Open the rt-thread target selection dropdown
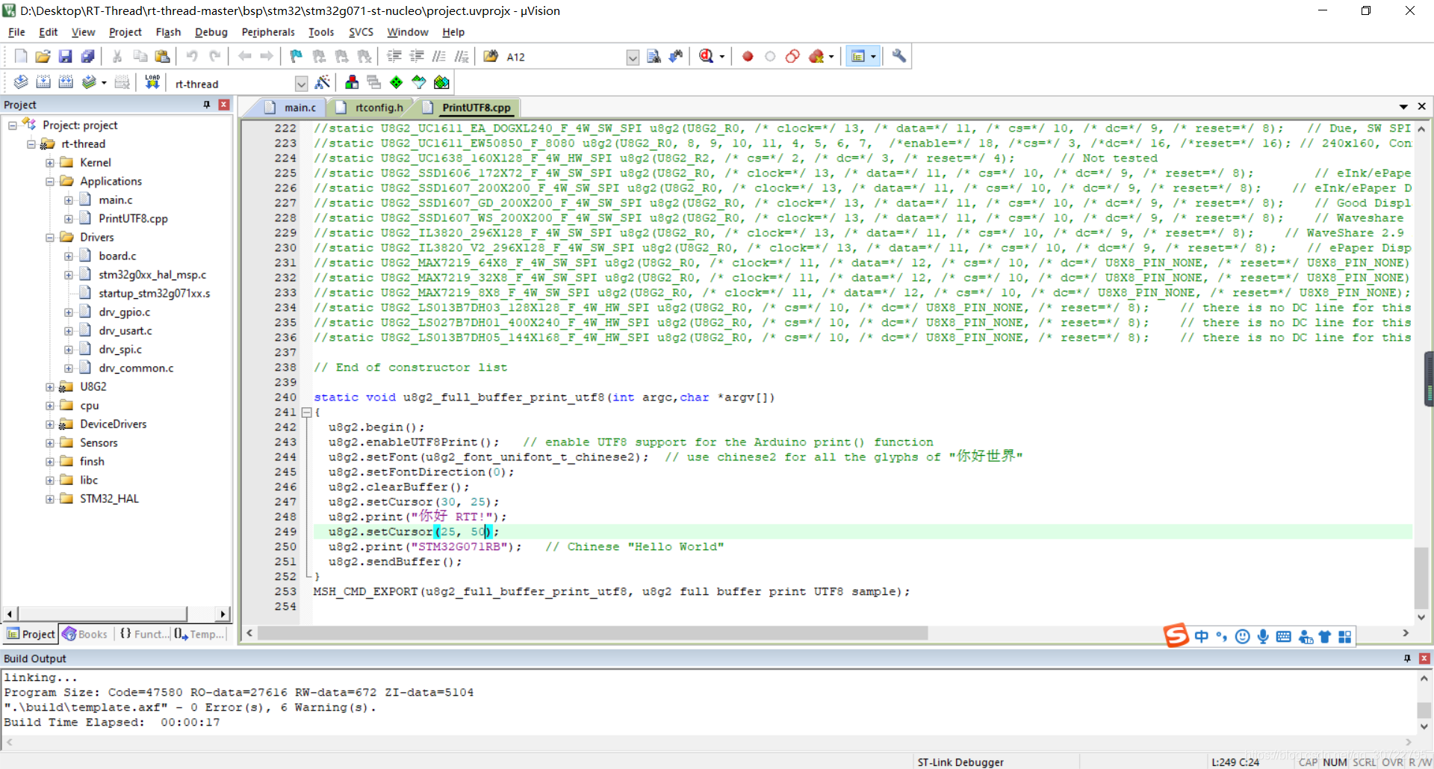This screenshot has width=1434, height=769. coord(301,84)
